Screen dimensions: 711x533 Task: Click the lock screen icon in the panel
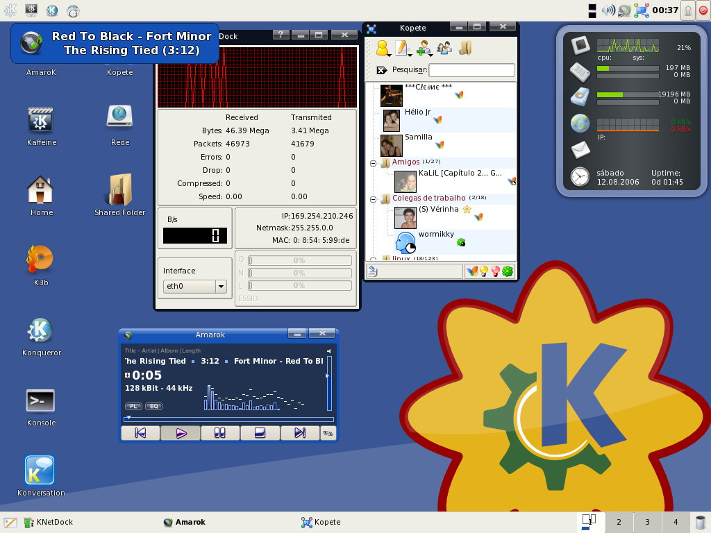pyautogui.click(x=688, y=11)
